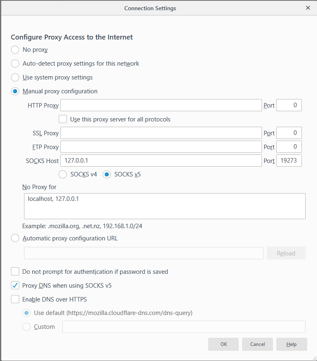Click the Reload button
Image resolution: width=317 pixels, height=361 pixels.
[x=286, y=253]
